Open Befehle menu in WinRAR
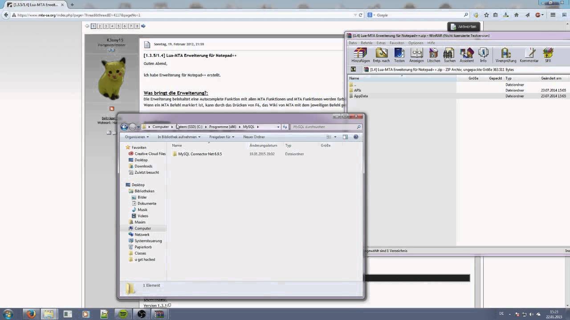 (366, 43)
